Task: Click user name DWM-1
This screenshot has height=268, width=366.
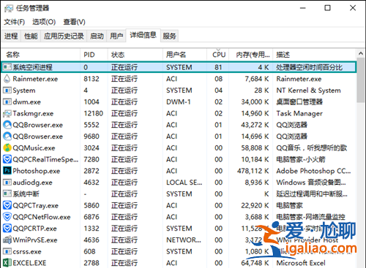Action: [x=179, y=102]
